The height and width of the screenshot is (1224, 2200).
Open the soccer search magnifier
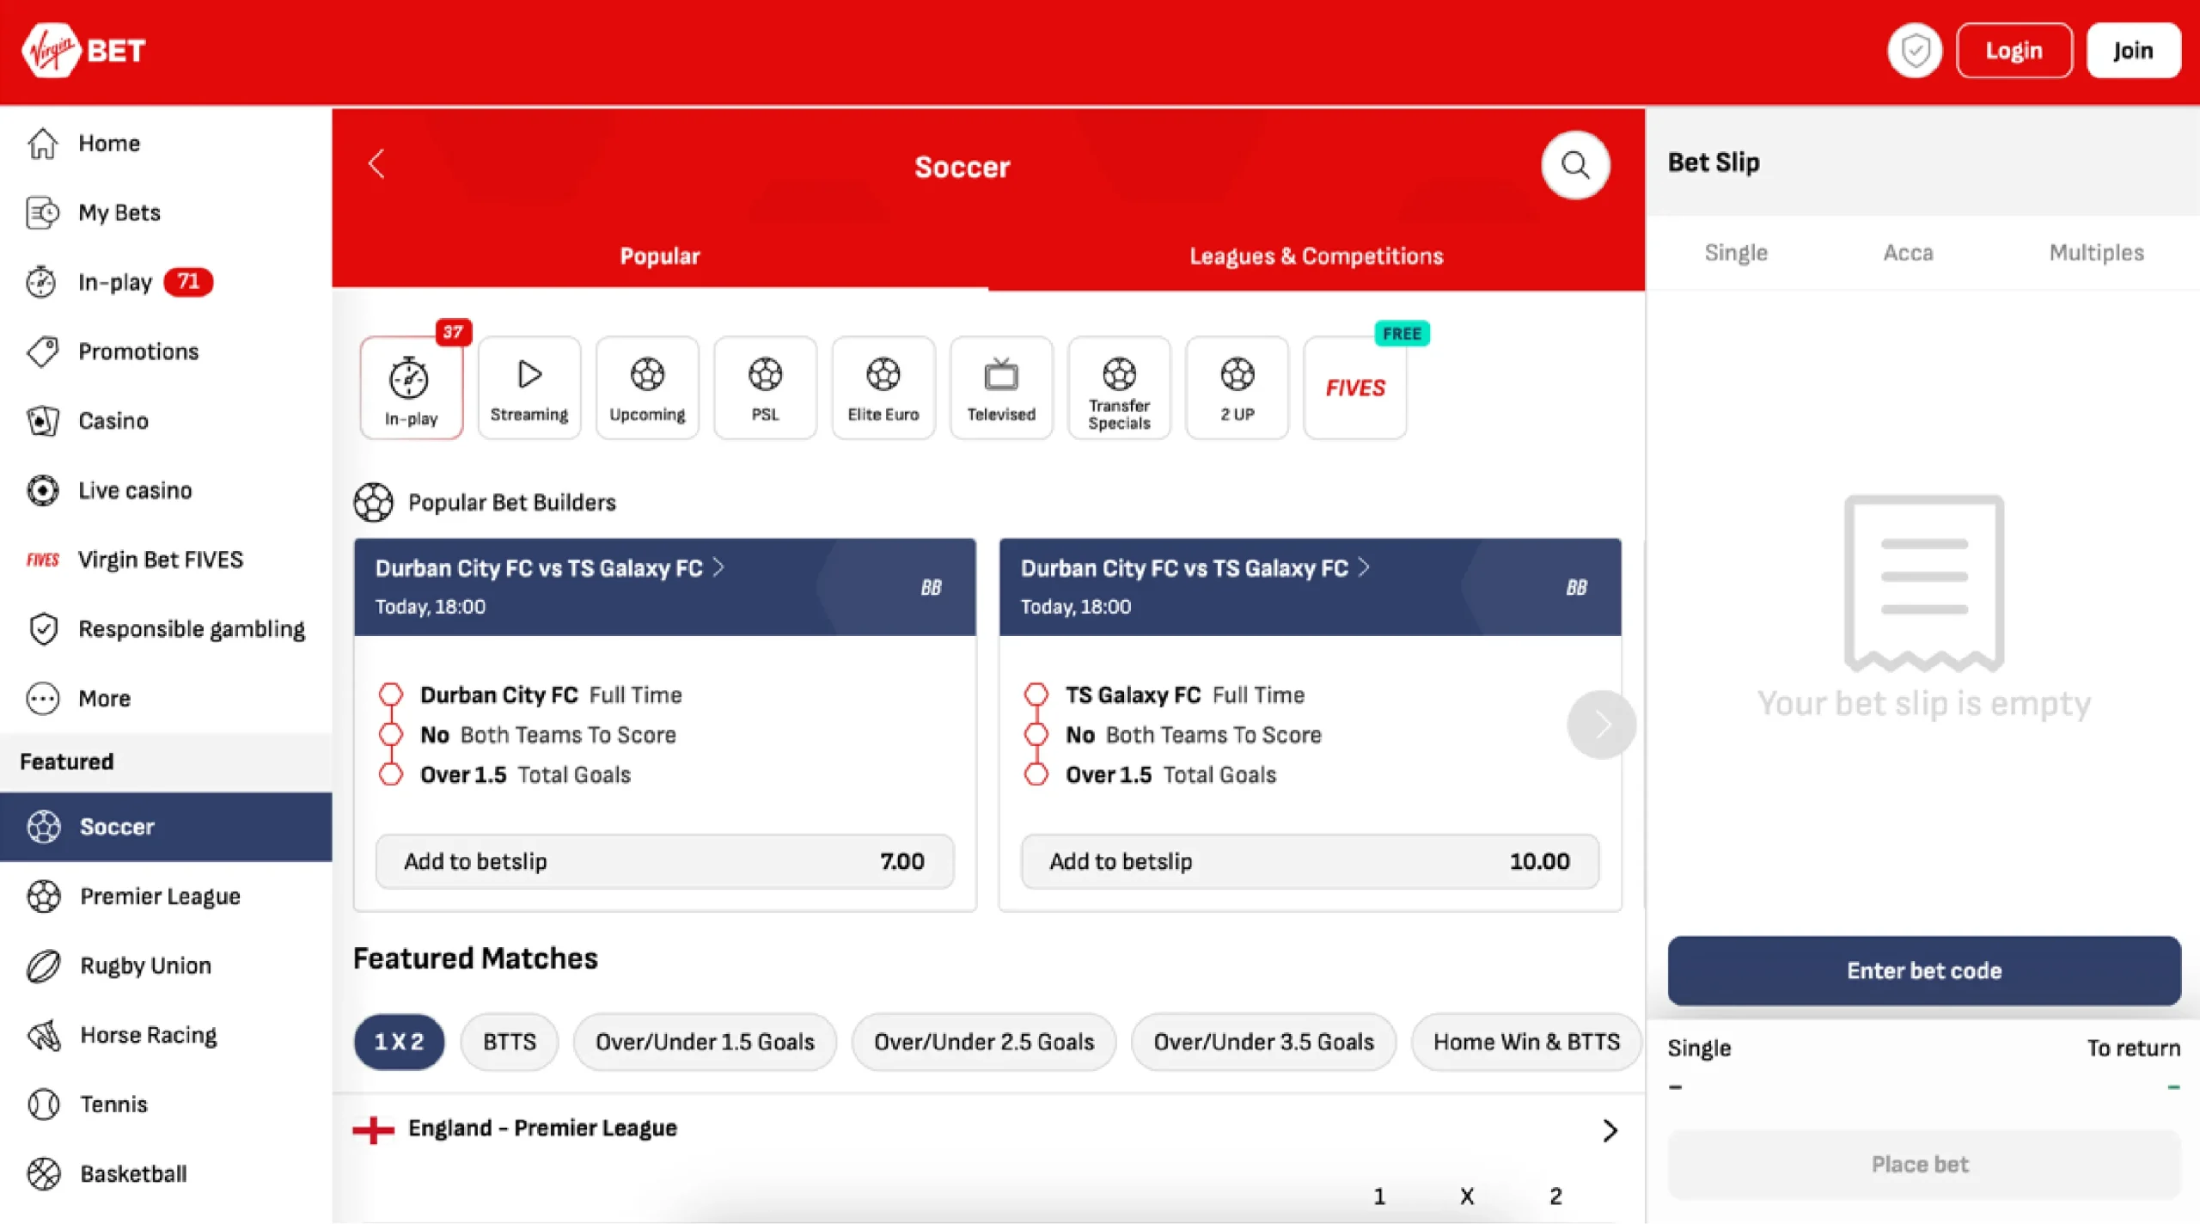pos(1574,165)
